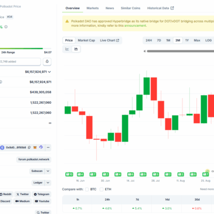Click the 14d change value 3.0%
Viewport: 214px width, 214px height.
[167, 208]
